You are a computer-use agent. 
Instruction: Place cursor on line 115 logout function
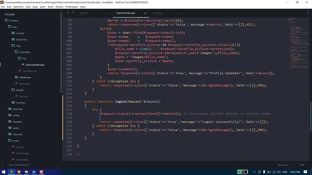pos(122,102)
